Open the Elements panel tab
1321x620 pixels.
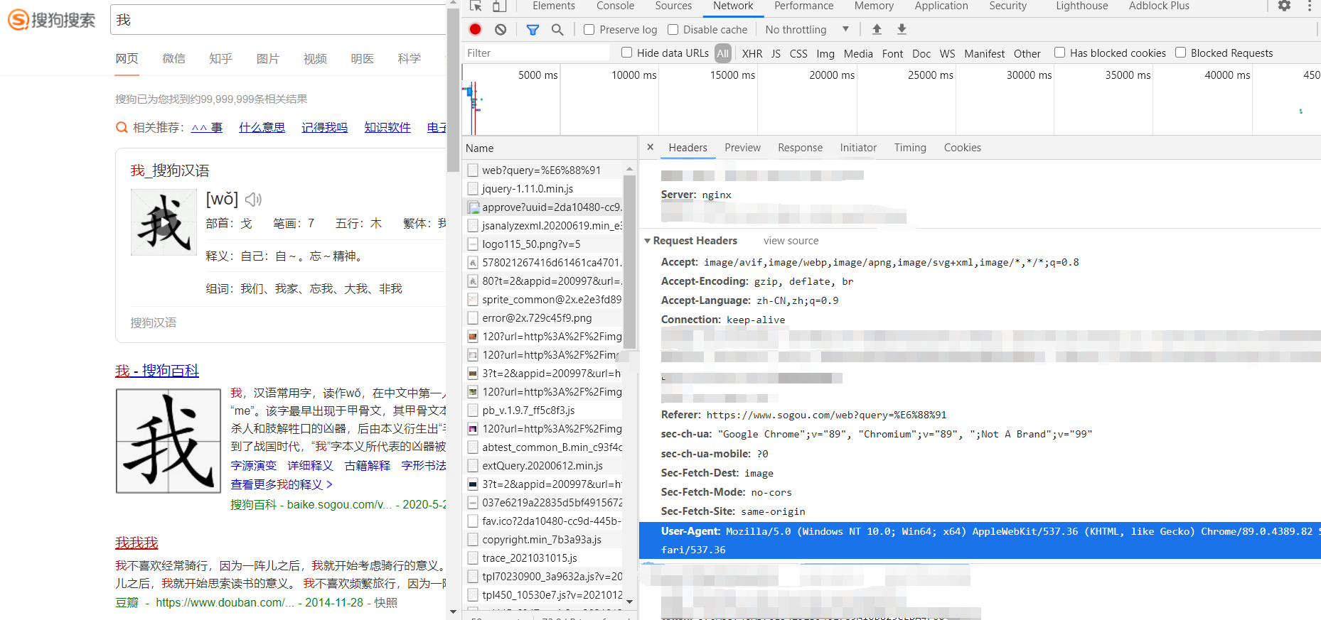pyautogui.click(x=554, y=6)
